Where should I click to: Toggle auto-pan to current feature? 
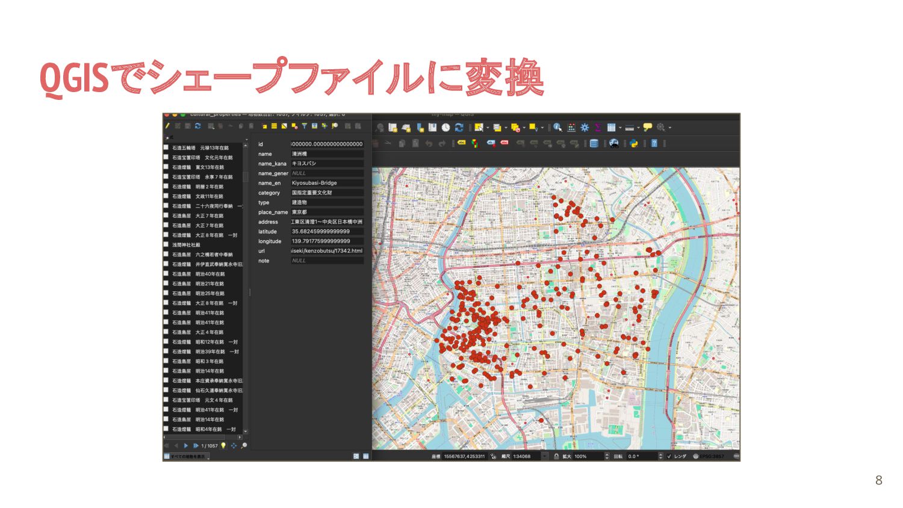coord(234,445)
